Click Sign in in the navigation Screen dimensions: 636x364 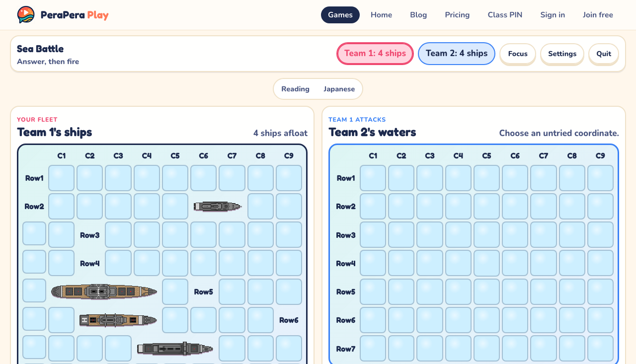pyautogui.click(x=553, y=15)
